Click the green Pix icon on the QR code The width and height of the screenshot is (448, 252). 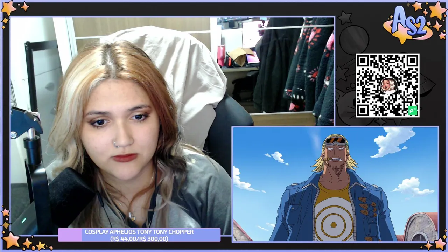(x=413, y=111)
